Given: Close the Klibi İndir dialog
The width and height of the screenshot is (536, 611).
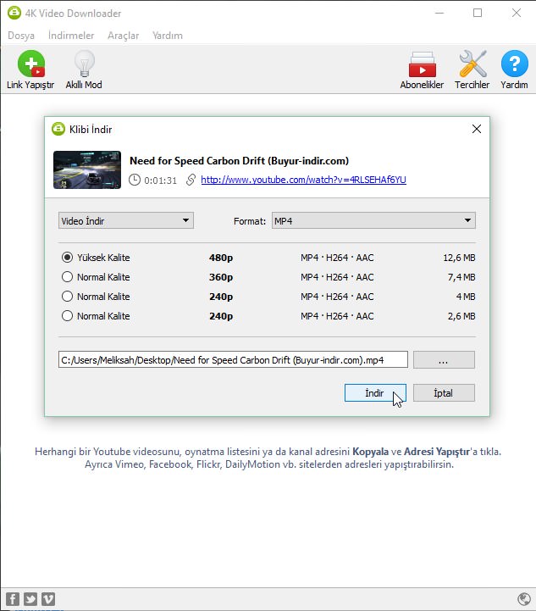Looking at the screenshot, I should tap(477, 129).
